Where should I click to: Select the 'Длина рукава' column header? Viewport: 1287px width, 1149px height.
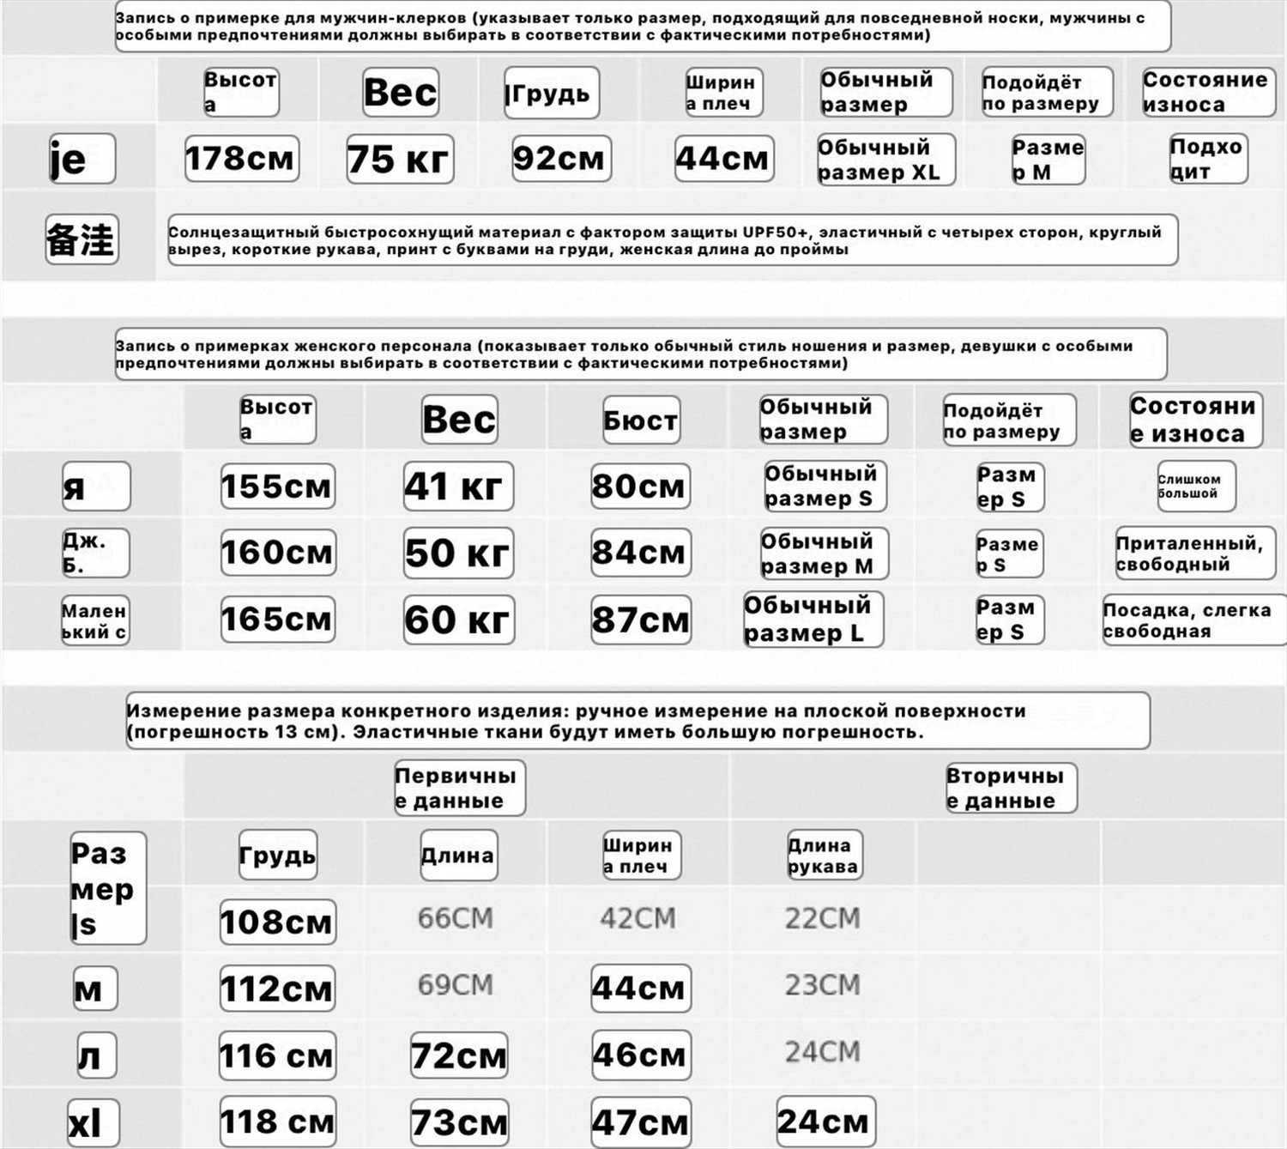pyautogui.click(x=824, y=856)
